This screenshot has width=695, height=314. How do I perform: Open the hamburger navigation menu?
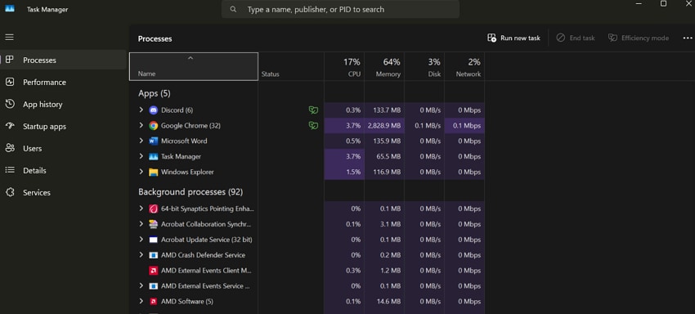(9, 38)
